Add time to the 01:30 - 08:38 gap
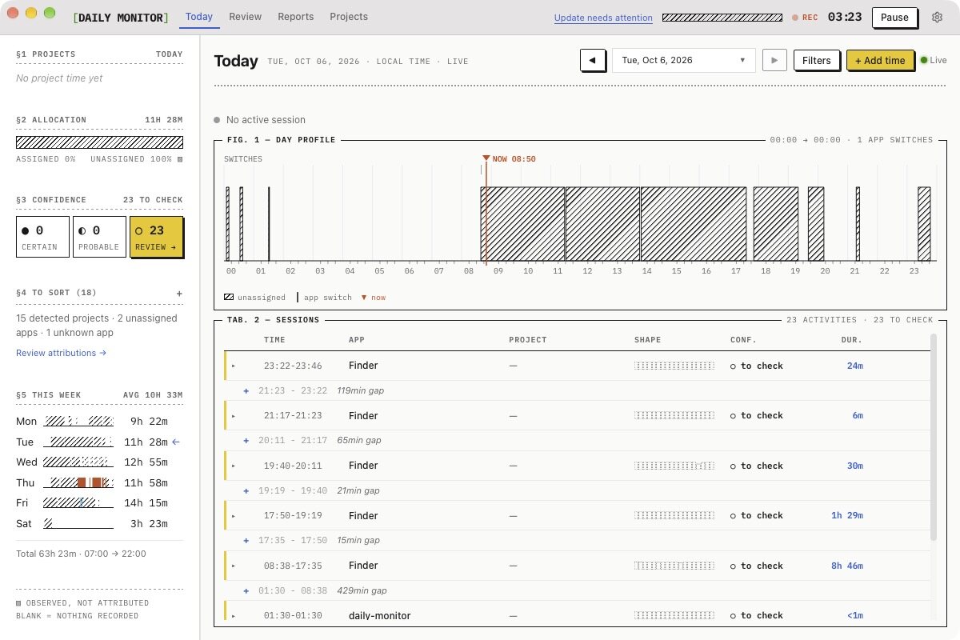The width and height of the screenshot is (960, 640). 246,590
